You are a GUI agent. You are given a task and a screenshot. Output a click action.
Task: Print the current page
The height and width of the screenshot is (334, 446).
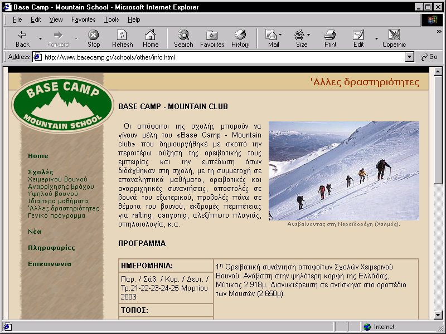coord(330,38)
